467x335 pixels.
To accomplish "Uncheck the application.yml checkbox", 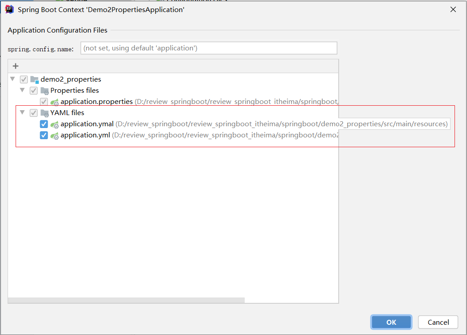I will [x=44, y=135].
